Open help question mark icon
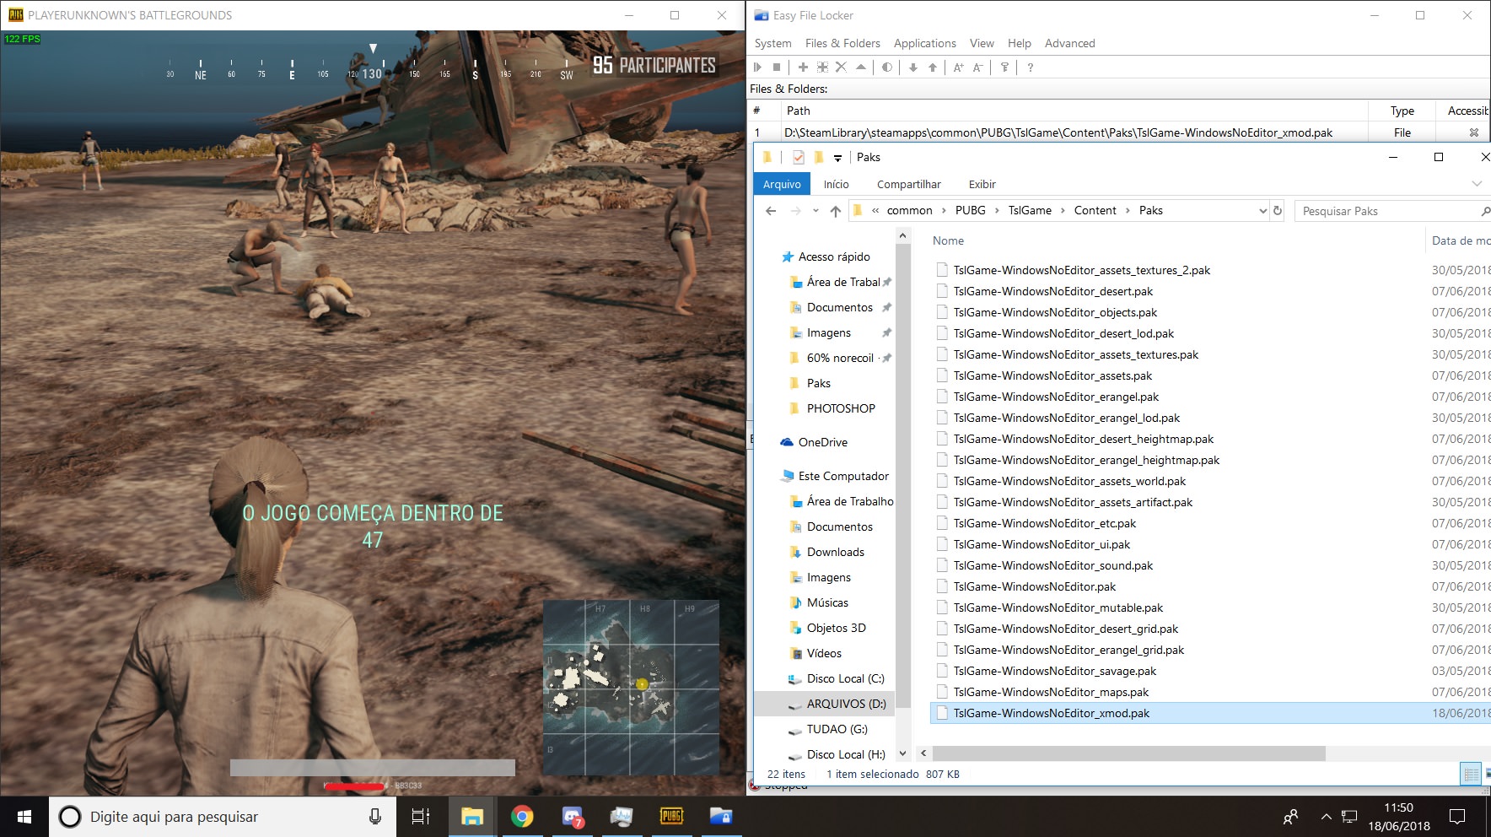Image resolution: width=1491 pixels, height=837 pixels. 1030,67
